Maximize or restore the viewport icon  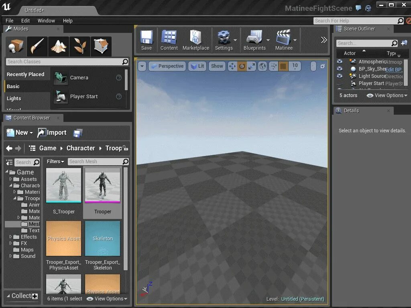click(x=323, y=66)
